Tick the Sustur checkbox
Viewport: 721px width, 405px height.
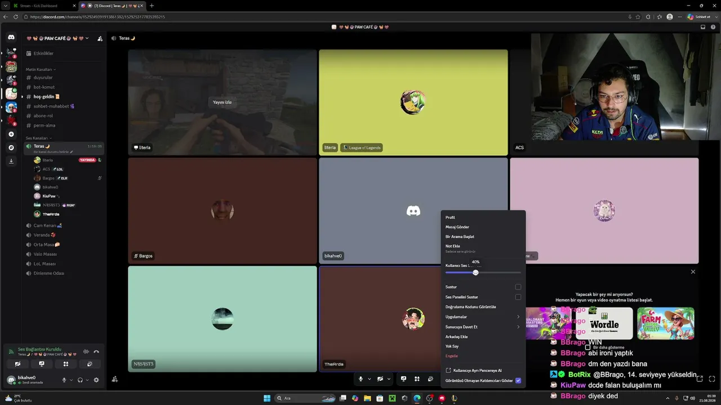click(518, 287)
